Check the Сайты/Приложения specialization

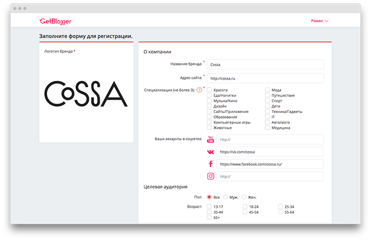209,112
